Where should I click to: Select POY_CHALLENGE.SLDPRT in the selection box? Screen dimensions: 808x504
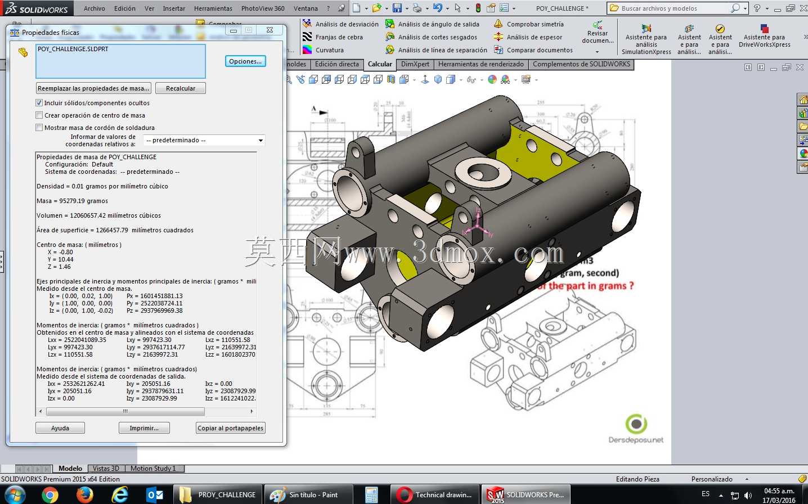point(73,49)
